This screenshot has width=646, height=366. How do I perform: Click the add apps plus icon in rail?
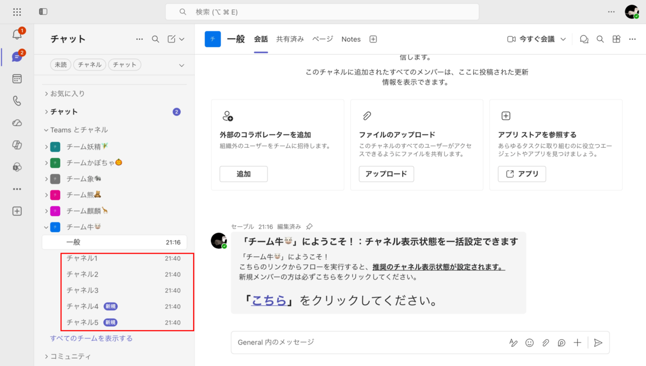coord(17,211)
